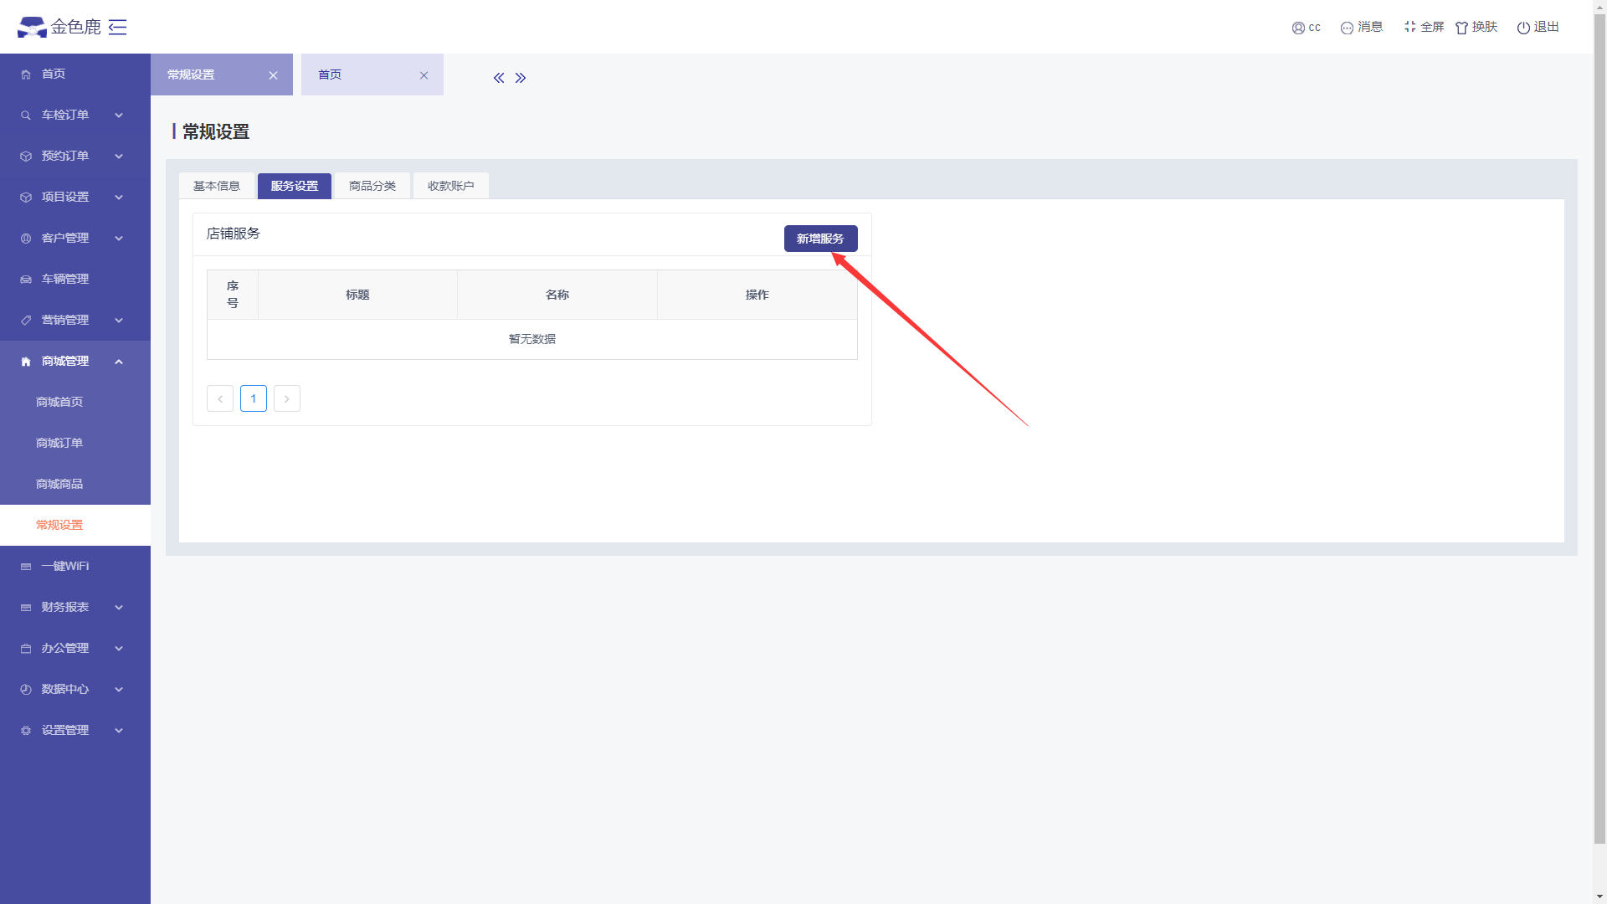Screen dimensions: 1607x904
Task: Expand the 预约订单 menu chevron
Action: tap(119, 157)
